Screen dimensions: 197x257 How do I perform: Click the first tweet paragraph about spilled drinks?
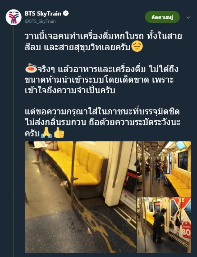pos(103,42)
